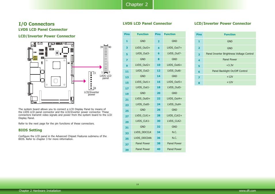This screenshot has width=275, height=194.
Task: Click 'Refer to the next page' sentence
Action: point(56,124)
